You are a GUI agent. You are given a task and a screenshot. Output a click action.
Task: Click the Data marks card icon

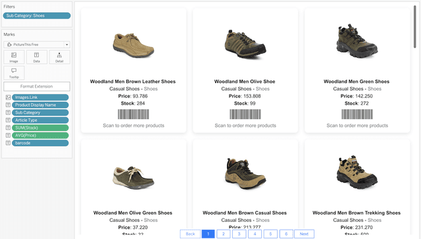point(37,57)
